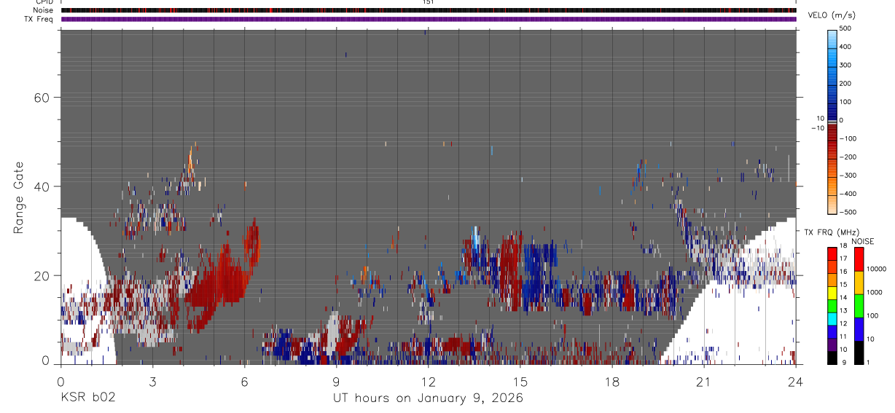Click the '3' UT hour axis tick
Viewport: 895px width, 413px height.
click(x=152, y=381)
